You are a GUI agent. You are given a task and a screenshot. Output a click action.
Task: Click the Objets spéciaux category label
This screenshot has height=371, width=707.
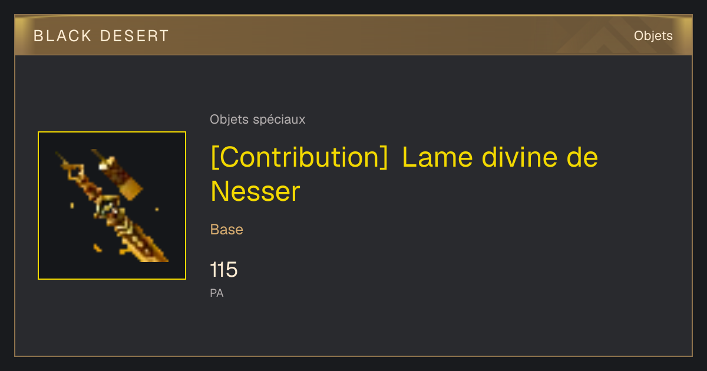tap(257, 120)
